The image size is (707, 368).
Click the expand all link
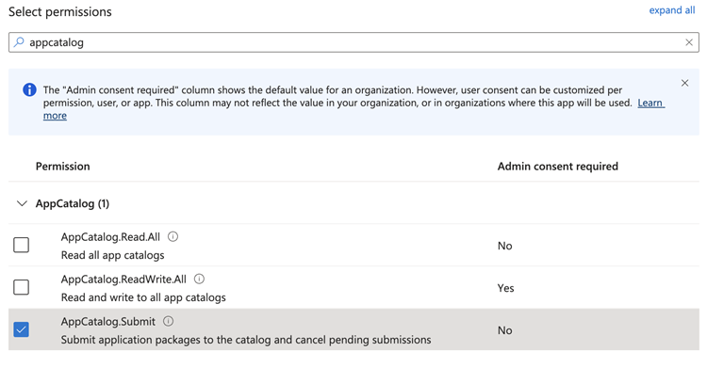[x=672, y=10]
